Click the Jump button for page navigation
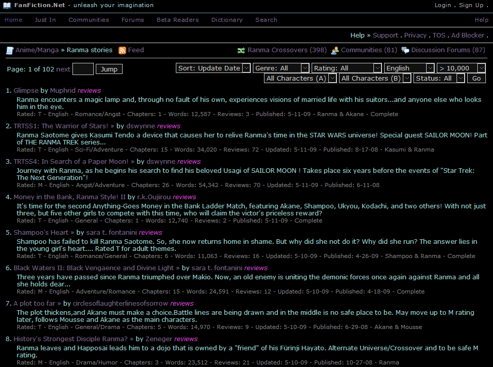The width and height of the screenshot is (493, 367). pos(108,68)
